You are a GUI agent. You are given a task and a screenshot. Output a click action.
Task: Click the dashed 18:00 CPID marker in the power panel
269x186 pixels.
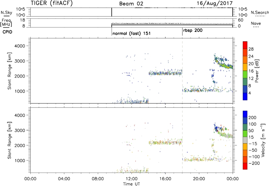[182, 71]
